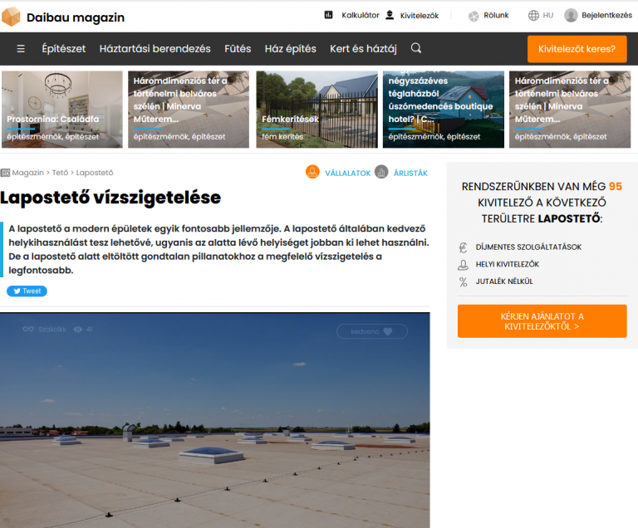Click the Kivitelezők worker icon
The width and height of the screenshot is (638, 528).
[x=390, y=15]
